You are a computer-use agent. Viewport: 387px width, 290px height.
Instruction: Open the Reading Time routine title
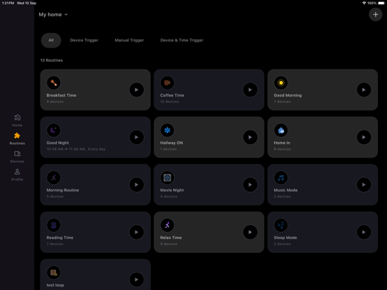[x=60, y=237]
